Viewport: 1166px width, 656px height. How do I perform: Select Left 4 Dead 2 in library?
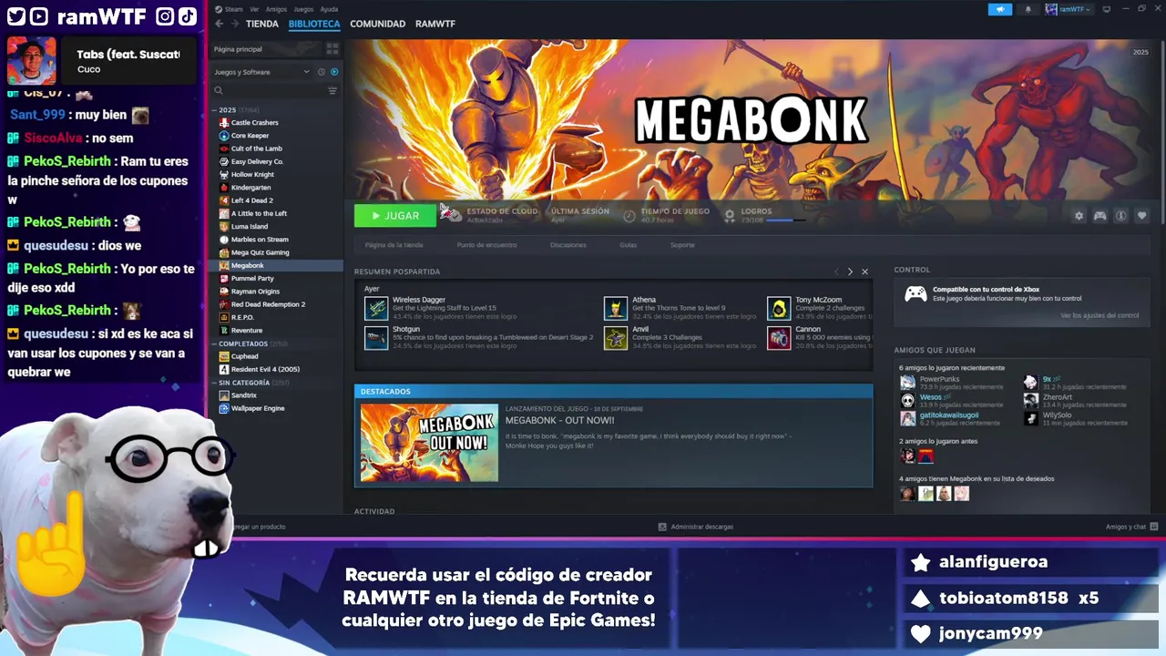pos(251,200)
